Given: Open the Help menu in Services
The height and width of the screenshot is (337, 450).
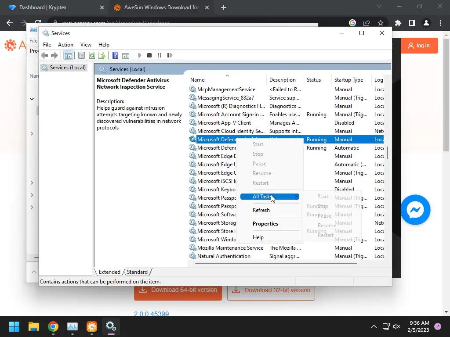Looking at the screenshot, I should tap(104, 45).
